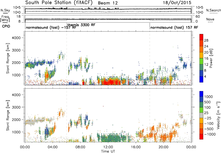Click the 'Freq. [MHz]' axis label
This screenshot has width=221, height=153.
pos(5,19)
